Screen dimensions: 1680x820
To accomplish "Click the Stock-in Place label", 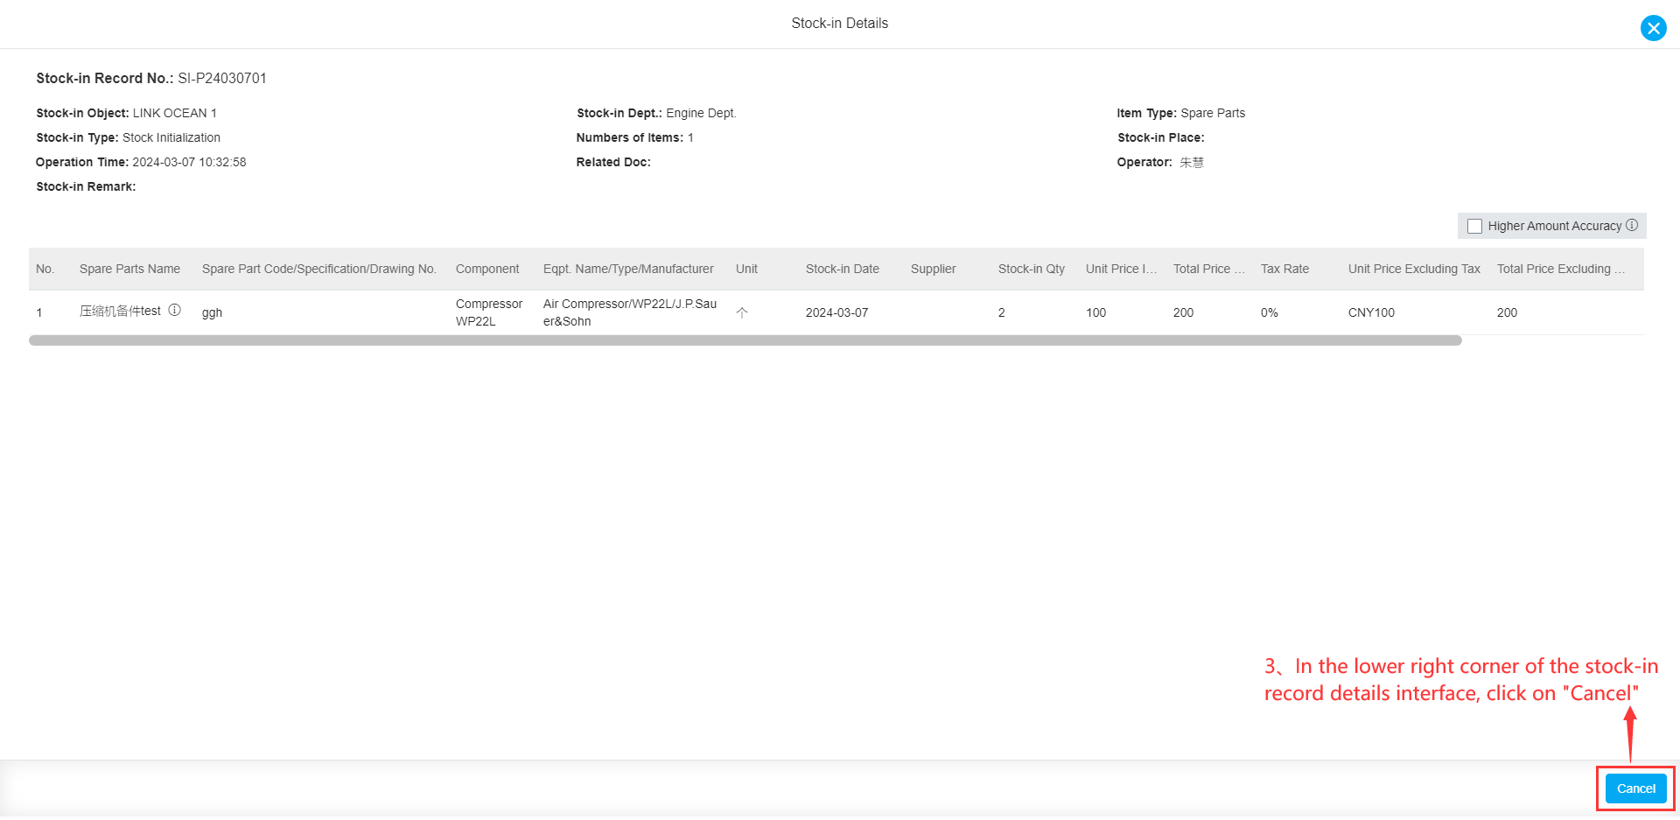I will [x=1160, y=137].
